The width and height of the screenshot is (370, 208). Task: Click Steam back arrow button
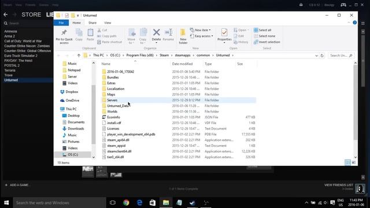pos(5,14)
